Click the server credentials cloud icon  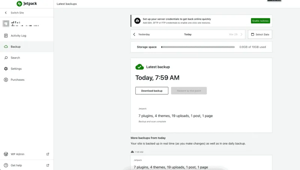tap(137, 21)
